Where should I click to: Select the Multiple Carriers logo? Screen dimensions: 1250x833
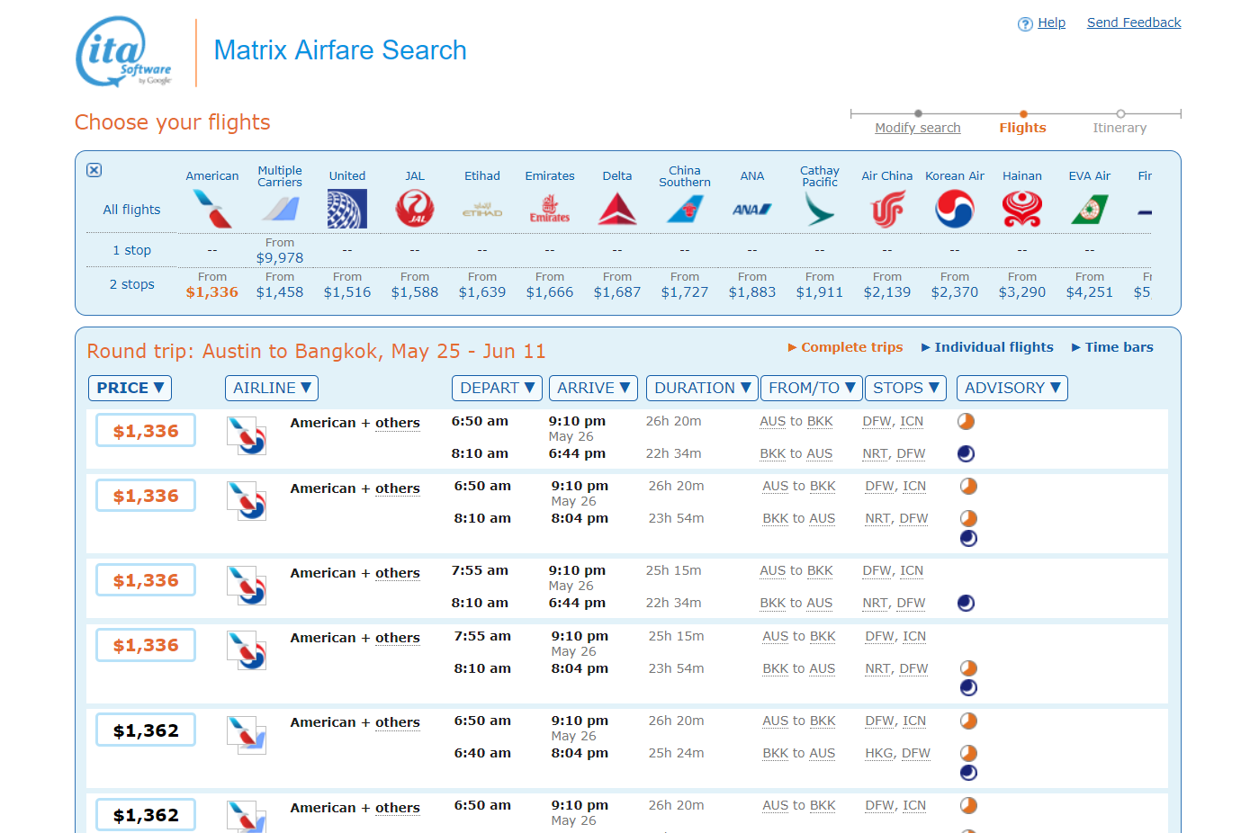coord(280,210)
